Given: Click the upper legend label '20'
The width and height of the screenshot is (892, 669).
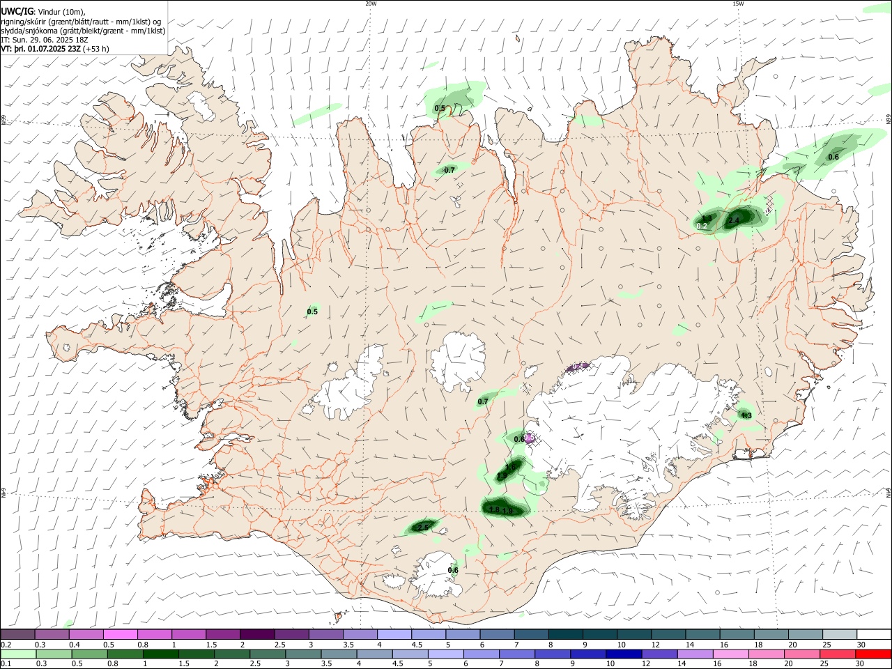Looking at the screenshot, I should 792,645.
